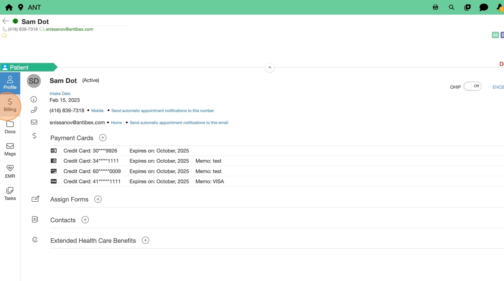The image size is (504, 281).
Task: Click the back arrow beside Sam Dot
Action: point(6,21)
